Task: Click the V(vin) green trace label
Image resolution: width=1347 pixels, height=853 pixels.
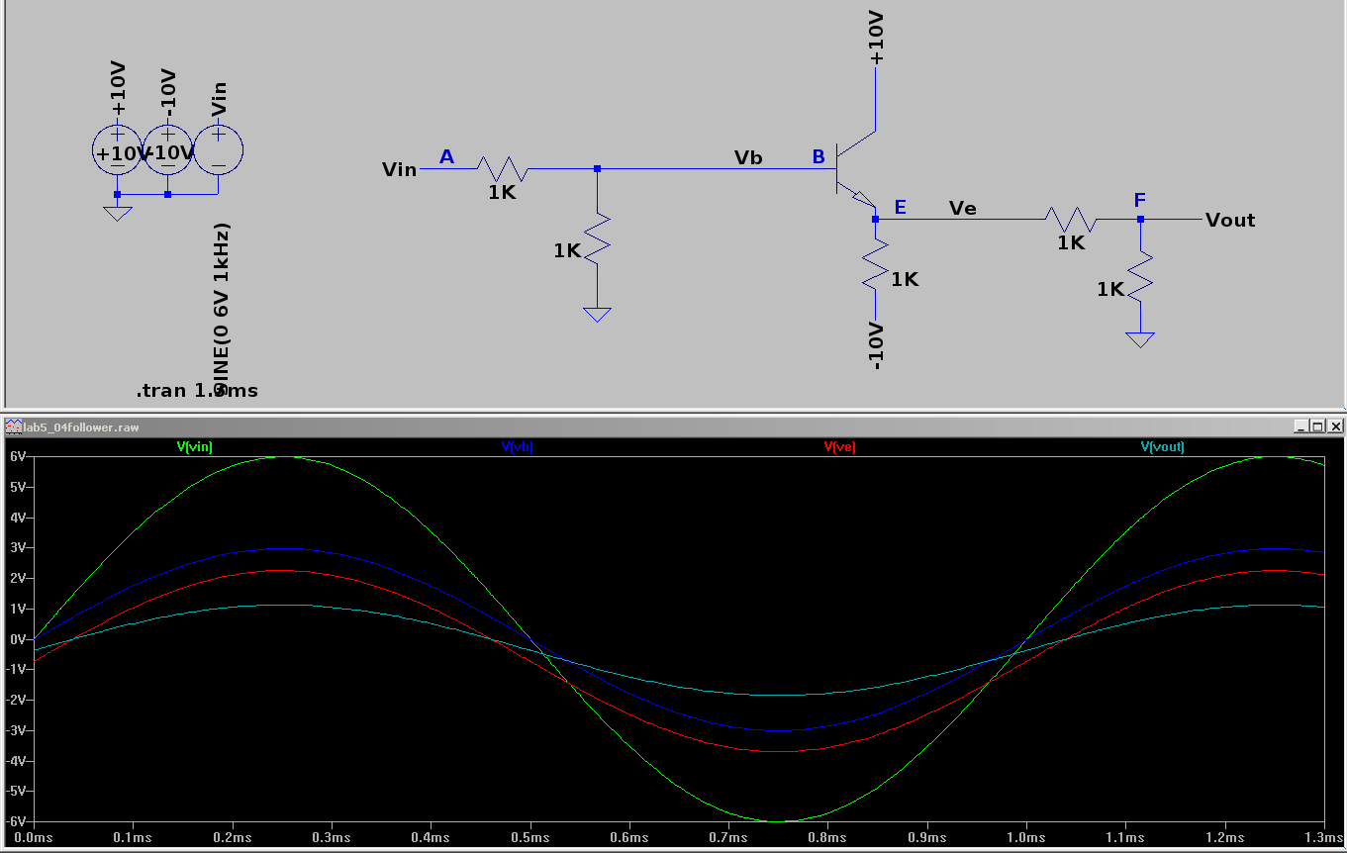Action: coord(194,446)
